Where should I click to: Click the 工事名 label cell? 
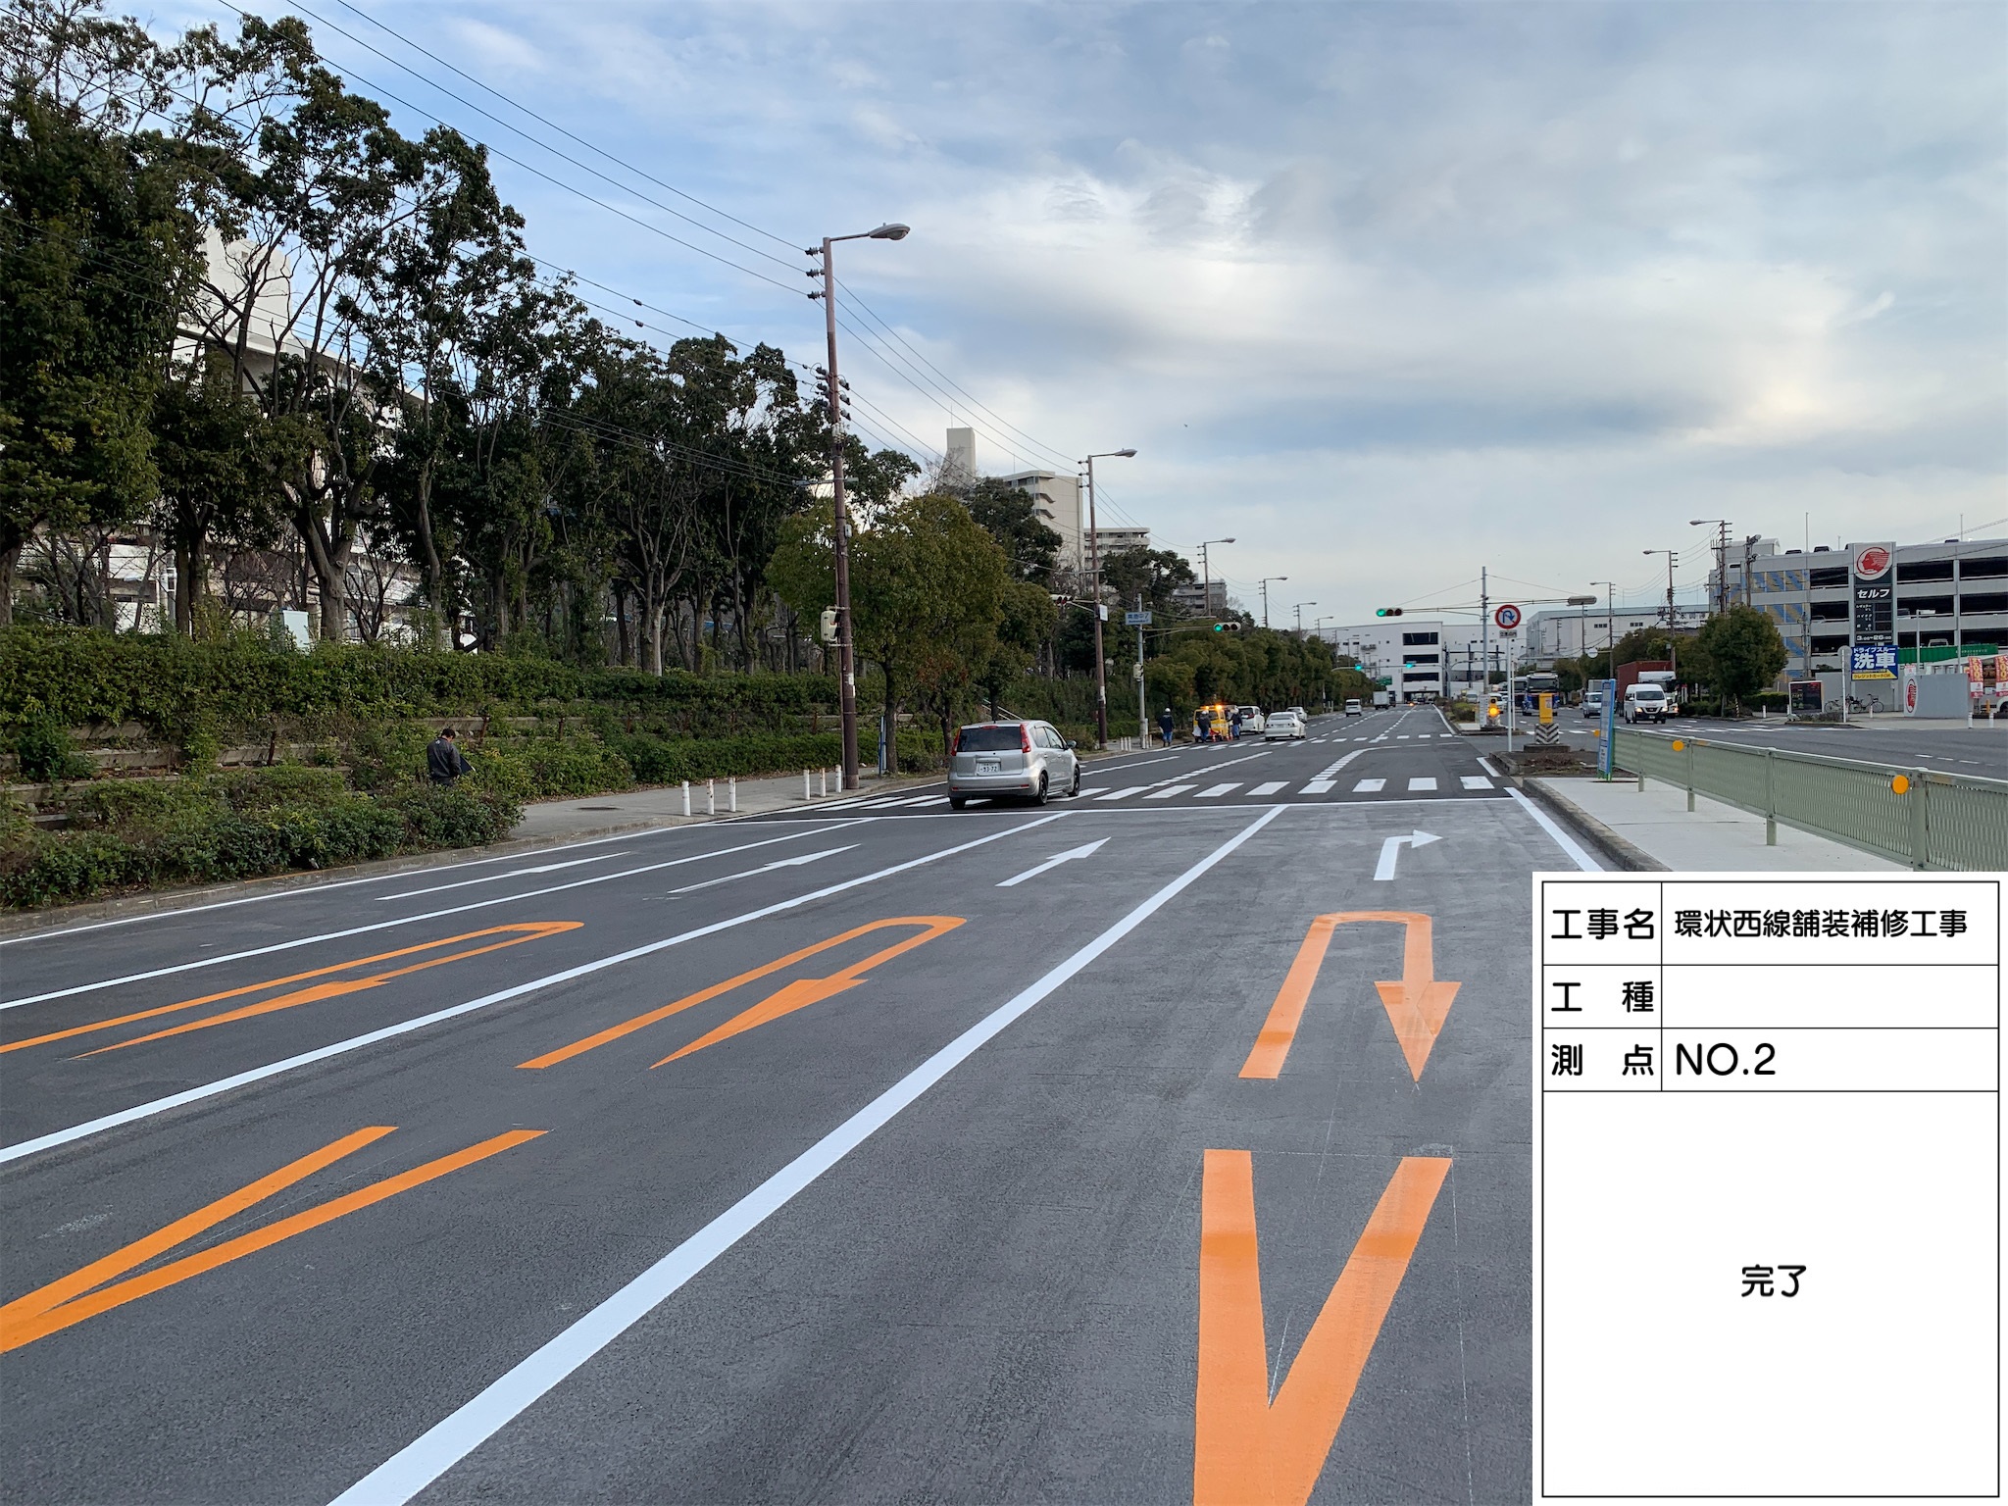tap(1601, 925)
